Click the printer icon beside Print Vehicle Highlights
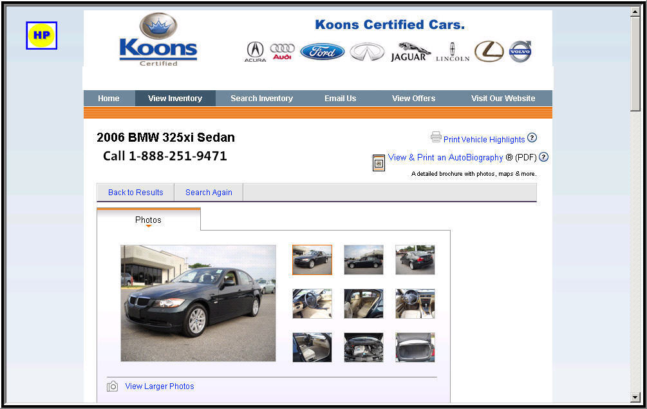The width and height of the screenshot is (647, 409). (x=436, y=137)
